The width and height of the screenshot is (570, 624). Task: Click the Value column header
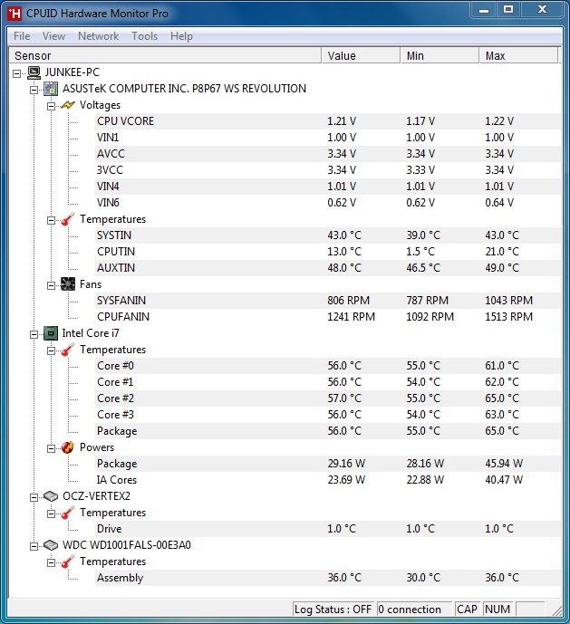point(361,56)
